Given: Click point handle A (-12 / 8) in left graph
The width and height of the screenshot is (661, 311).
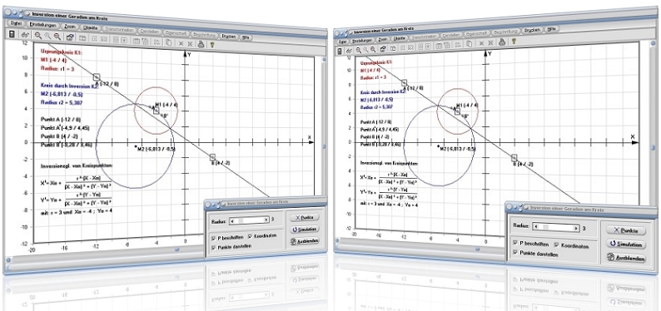Looking at the screenshot, I should tap(97, 77).
